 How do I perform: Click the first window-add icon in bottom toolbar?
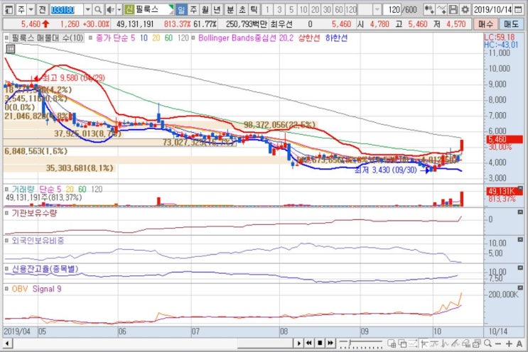tap(392, 343)
